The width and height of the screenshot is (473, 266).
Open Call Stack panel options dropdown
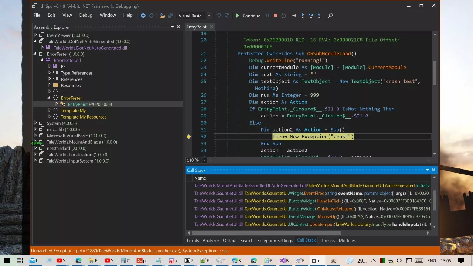click(428, 170)
